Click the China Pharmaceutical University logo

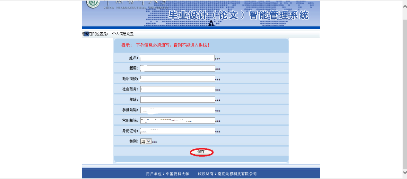click(x=93, y=4)
